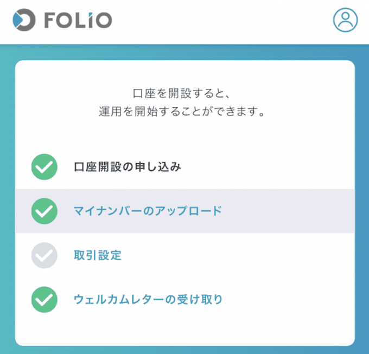Click the teal gradient band below header

[x=184, y=52]
